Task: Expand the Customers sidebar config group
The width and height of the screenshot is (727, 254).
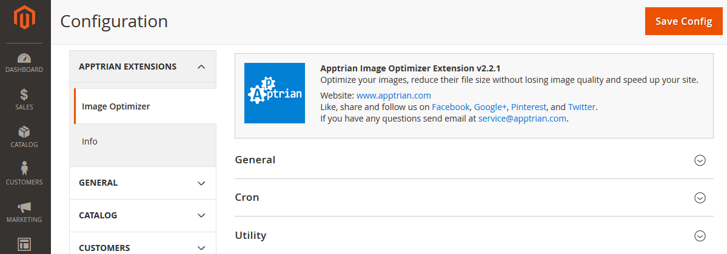Action: (x=201, y=247)
